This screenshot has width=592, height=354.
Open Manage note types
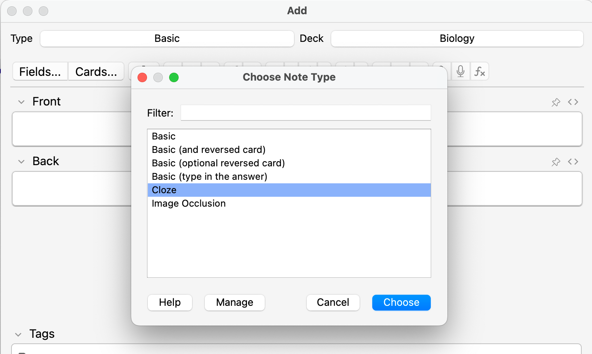[x=234, y=303]
